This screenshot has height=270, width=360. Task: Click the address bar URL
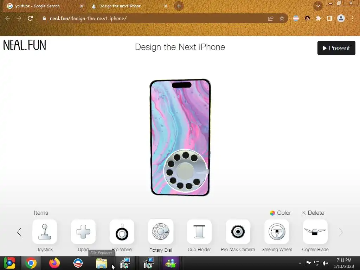pos(88,18)
